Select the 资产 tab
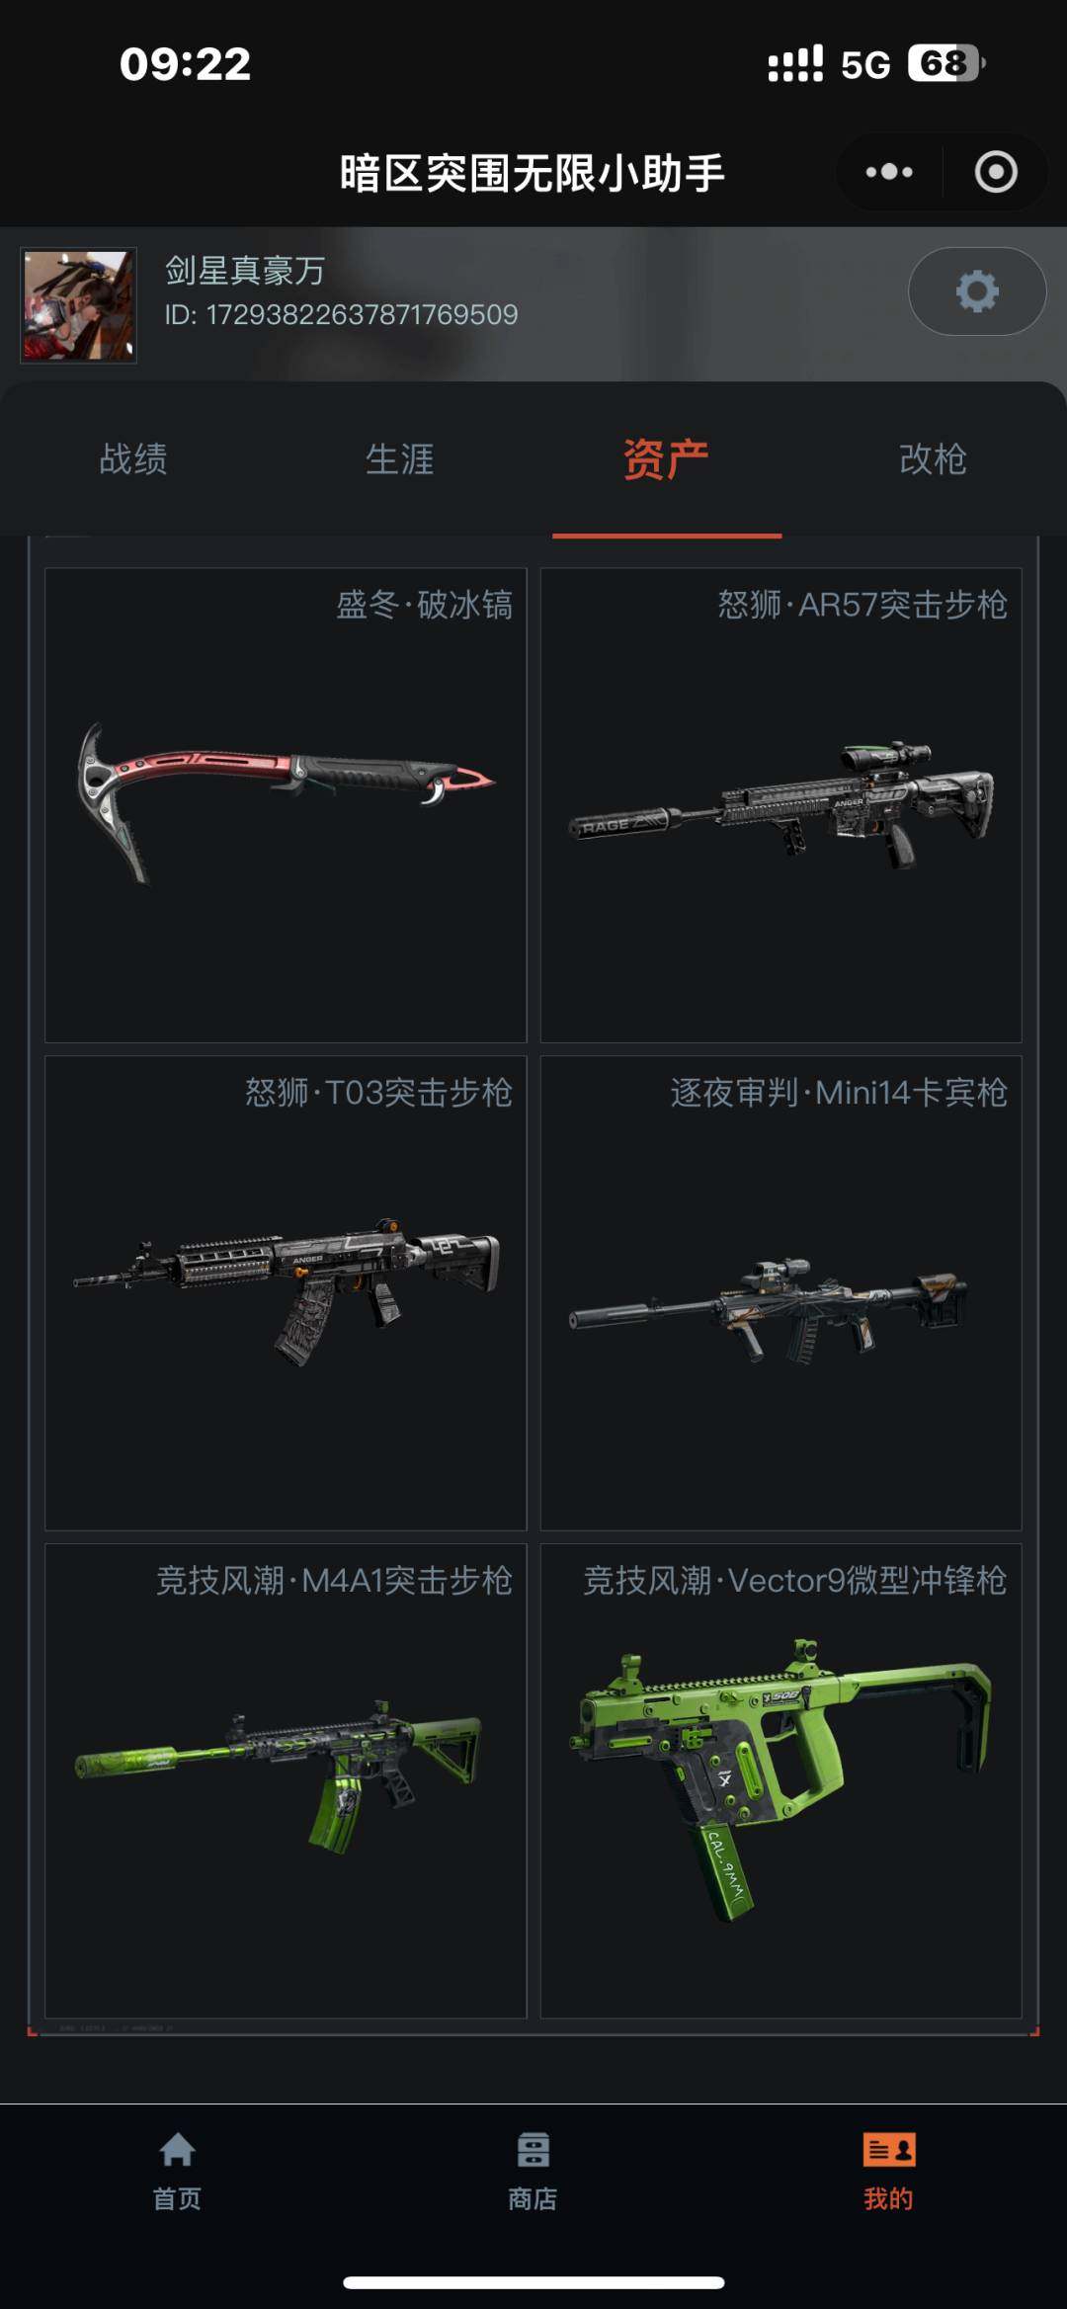The image size is (1067, 2309). [667, 458]
